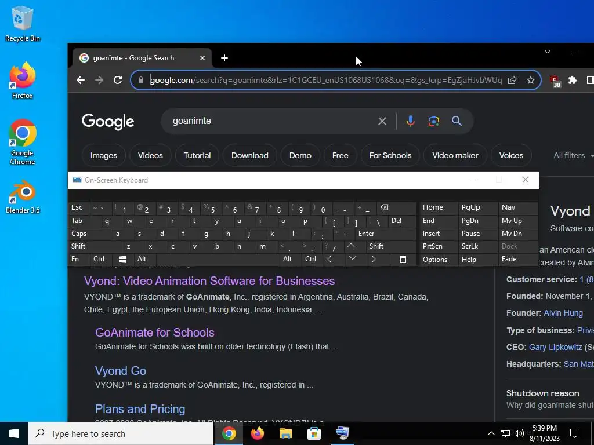Click the Chrome forward arrow button
594x445 pixels.
[99, 80]
